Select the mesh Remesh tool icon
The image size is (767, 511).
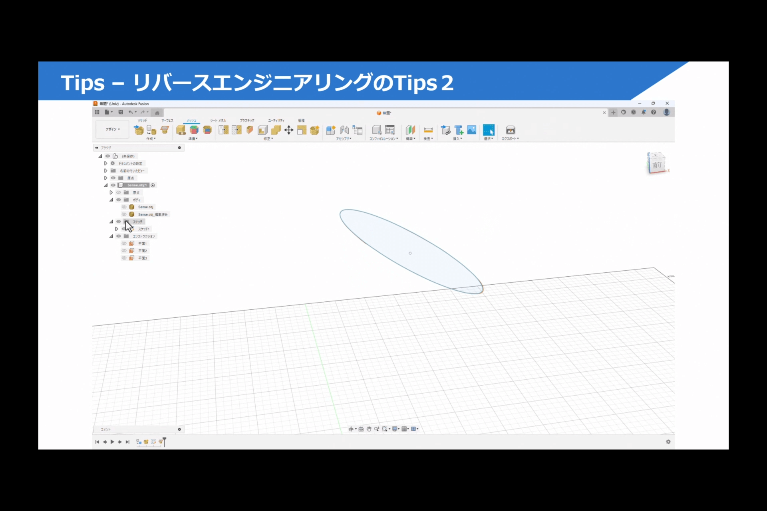tap(224, 130)
